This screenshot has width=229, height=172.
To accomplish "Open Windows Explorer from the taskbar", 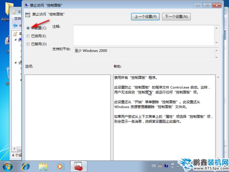I will point(43,166).
